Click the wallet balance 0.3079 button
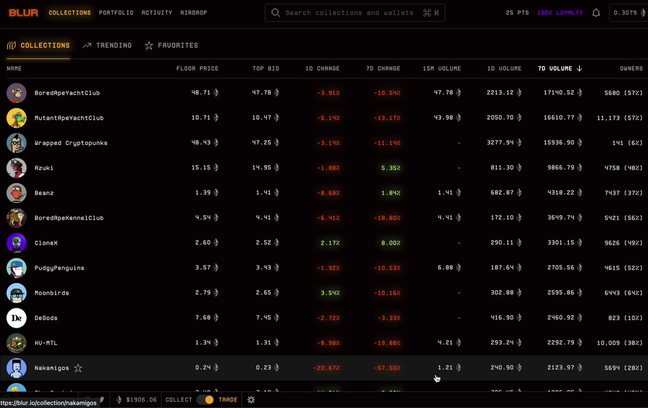This screenshot has width=648, height=408. 626,13
